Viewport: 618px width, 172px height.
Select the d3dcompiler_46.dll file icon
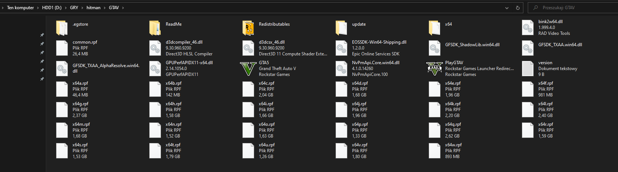155,48
